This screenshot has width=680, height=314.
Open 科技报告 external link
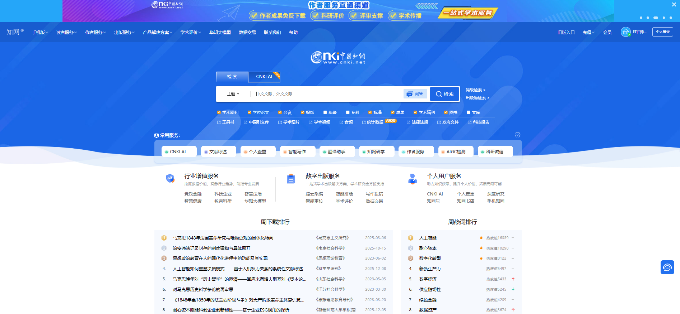[478, 122]
